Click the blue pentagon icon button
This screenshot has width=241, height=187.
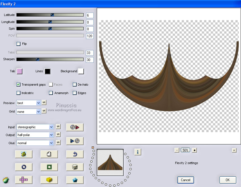click(75, 180)
